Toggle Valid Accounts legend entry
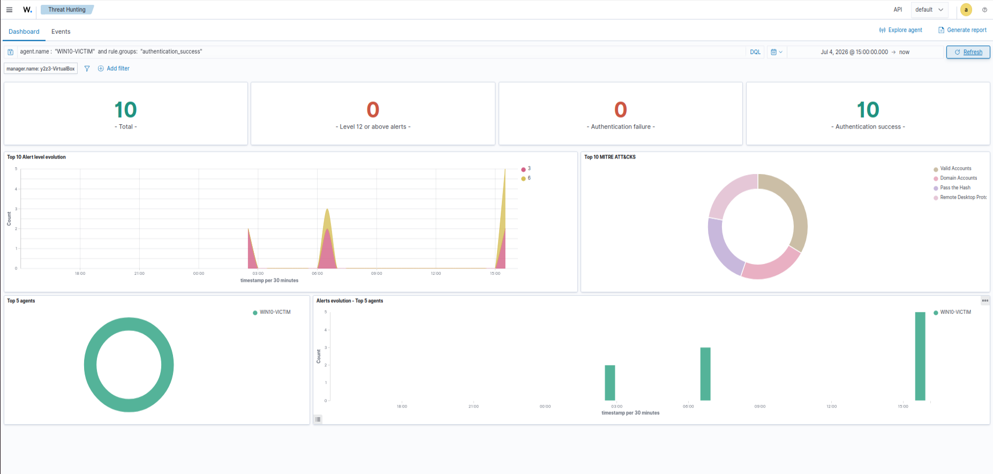Screen dimensions: 993x474 pyautogui.click(x=952, y=169)
